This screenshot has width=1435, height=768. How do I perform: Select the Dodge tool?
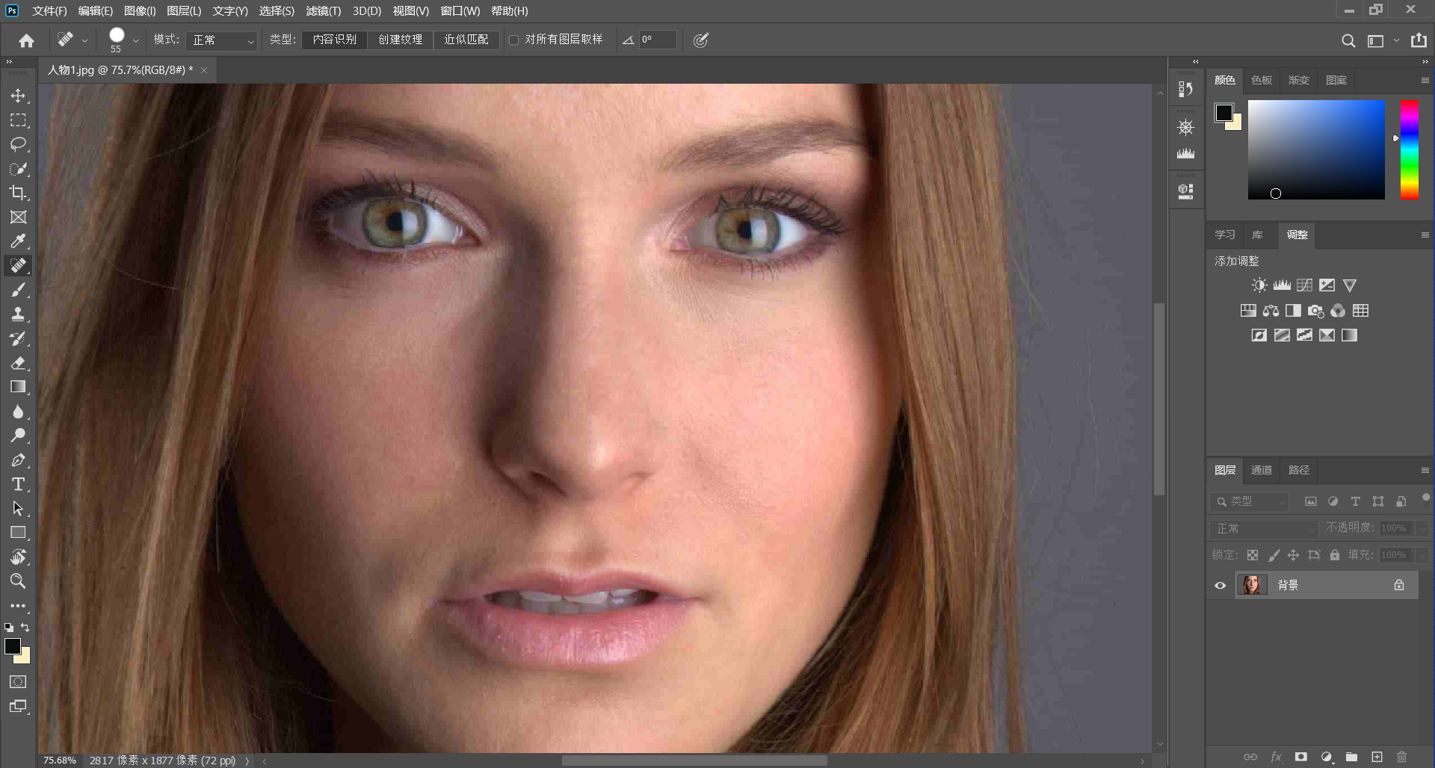tap(18, 436)
